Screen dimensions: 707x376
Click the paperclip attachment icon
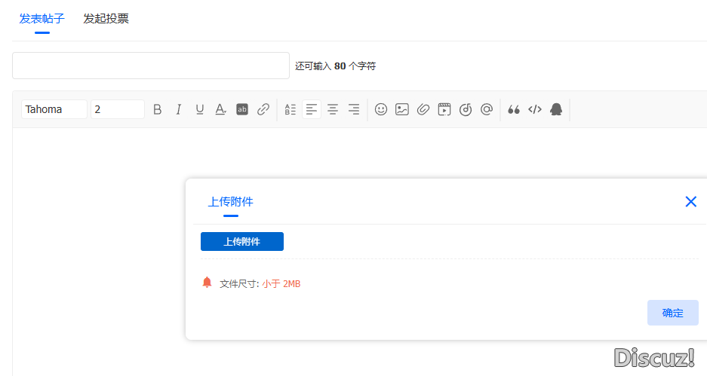[x=423, y=109]
